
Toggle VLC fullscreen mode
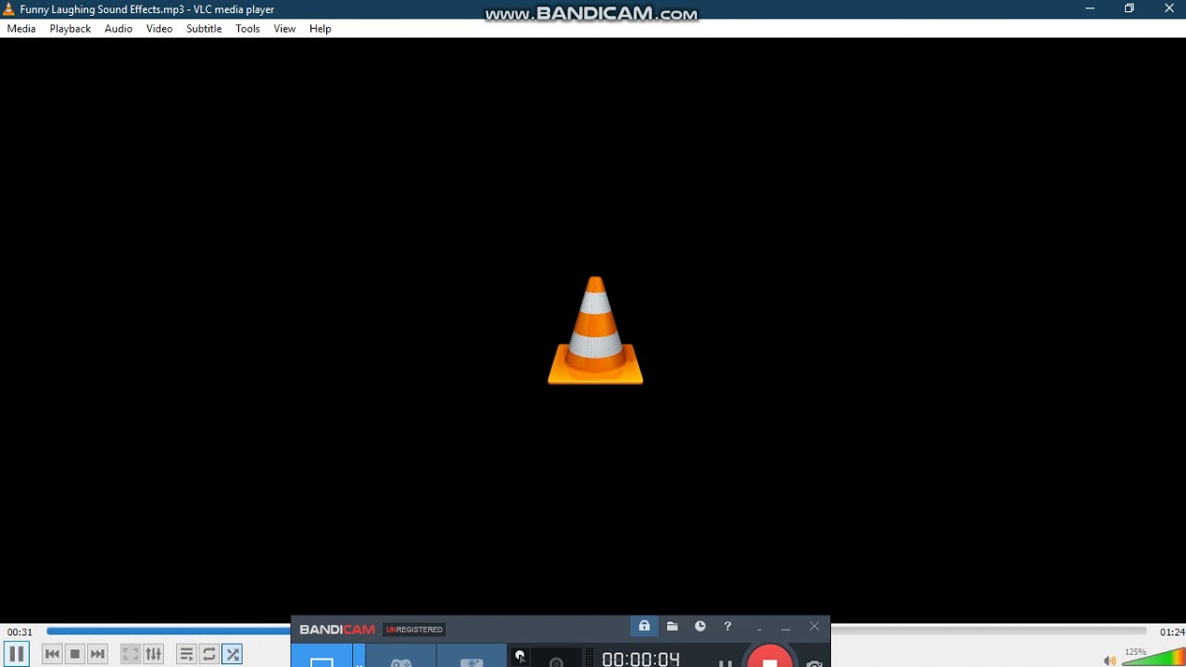131,654
